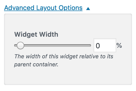
Task: Click the Widget Width slider track
Action: pyautogui.click(x=53, y=46)
